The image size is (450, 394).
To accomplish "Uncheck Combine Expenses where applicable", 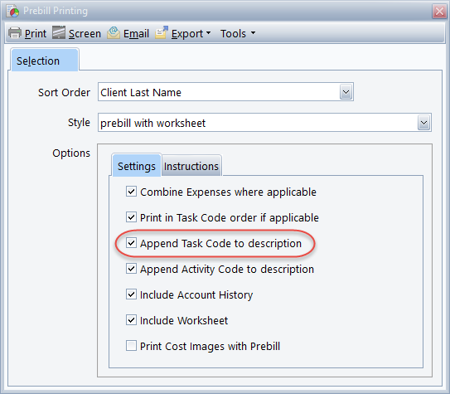I will [131, 192].
